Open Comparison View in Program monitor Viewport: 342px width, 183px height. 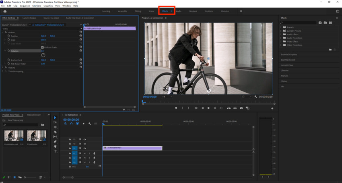tap(247, 108)
